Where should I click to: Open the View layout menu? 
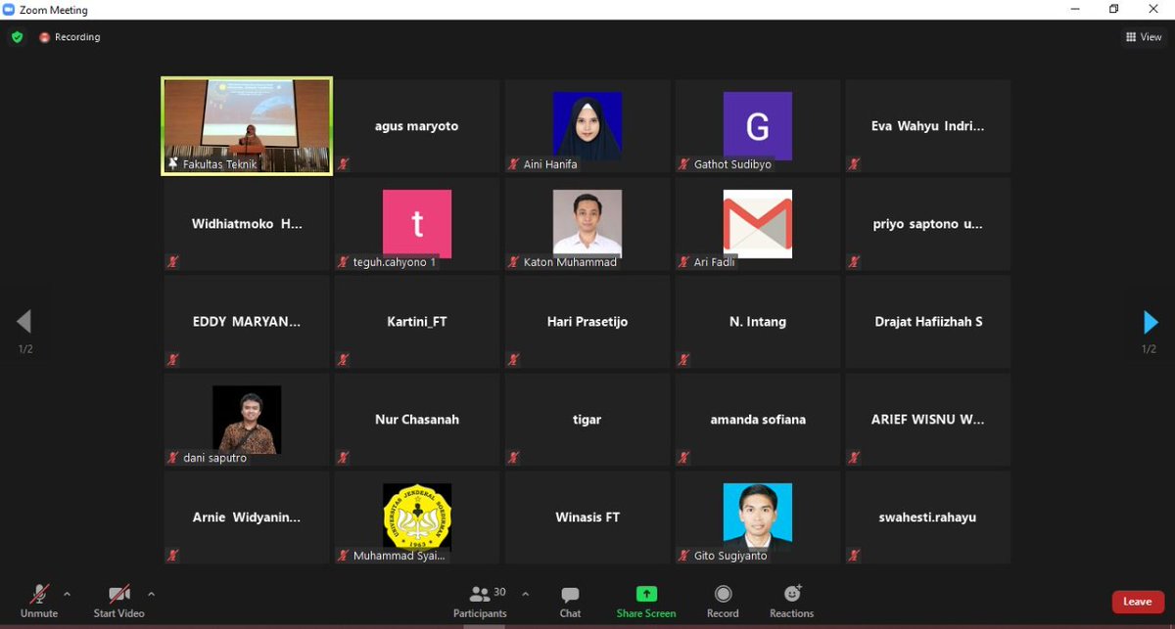pyautogui.click(x=1144, y=37)
